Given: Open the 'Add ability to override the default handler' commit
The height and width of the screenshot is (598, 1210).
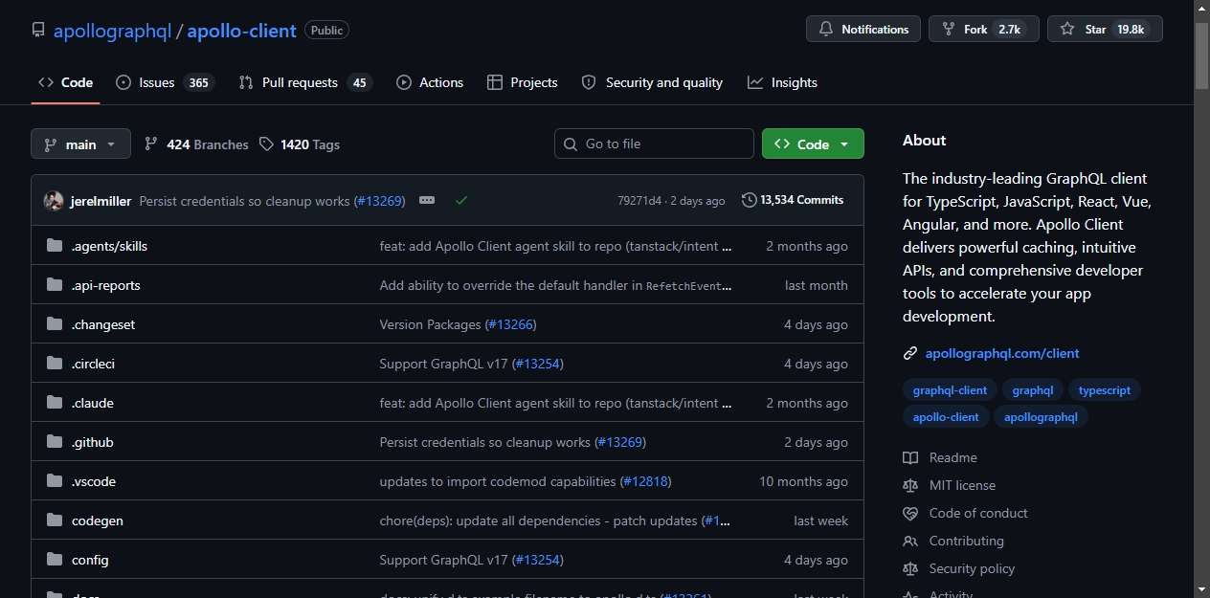Looking at the screenshot, I should tap(555, 285).
